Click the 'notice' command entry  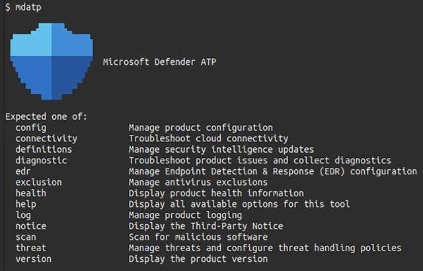click(30, 226)
